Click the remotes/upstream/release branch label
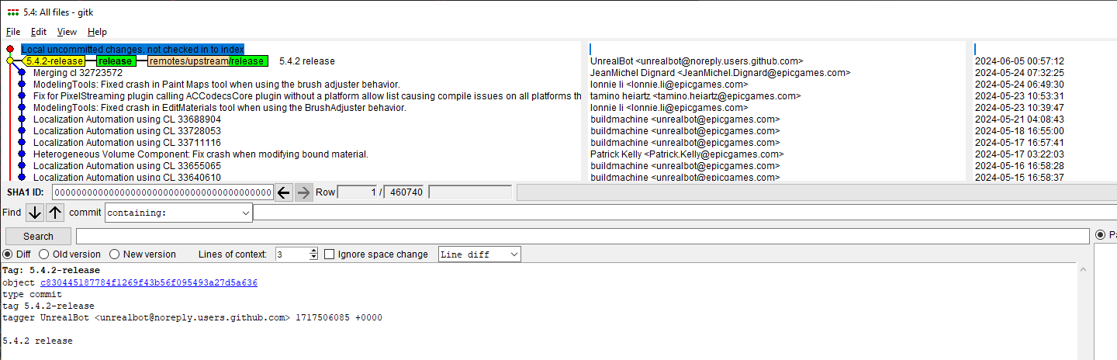 click(206, 61)
